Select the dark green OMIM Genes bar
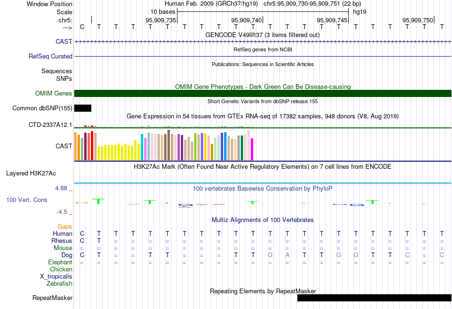This screenshot has height=309, width=452. coord(263,93)
